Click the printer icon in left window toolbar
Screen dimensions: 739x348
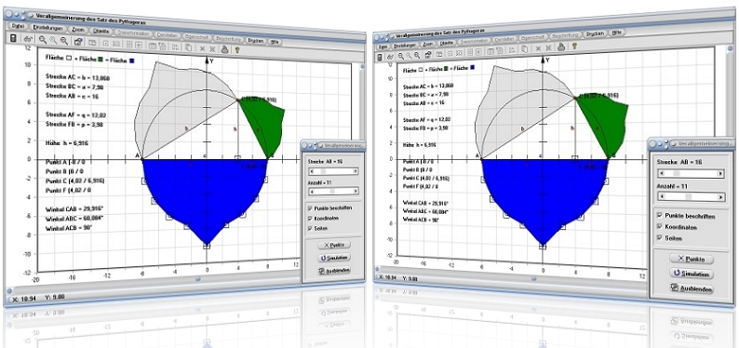coord(225,48)
